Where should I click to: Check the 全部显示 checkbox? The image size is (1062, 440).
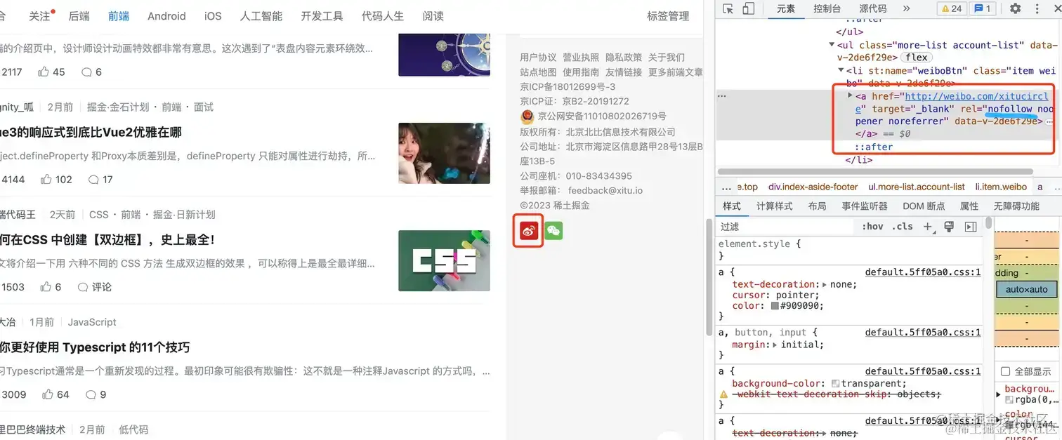(1005, 371)
